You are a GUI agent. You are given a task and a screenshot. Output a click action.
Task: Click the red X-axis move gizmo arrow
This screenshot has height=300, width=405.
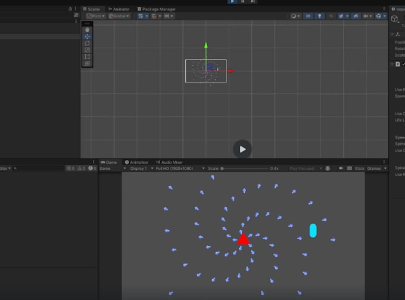[231, 71]
